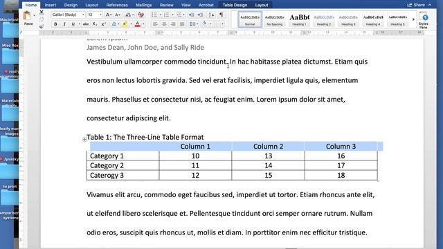Click the multilevel list icon
443x249 pixels.
(x=179, y=15)
